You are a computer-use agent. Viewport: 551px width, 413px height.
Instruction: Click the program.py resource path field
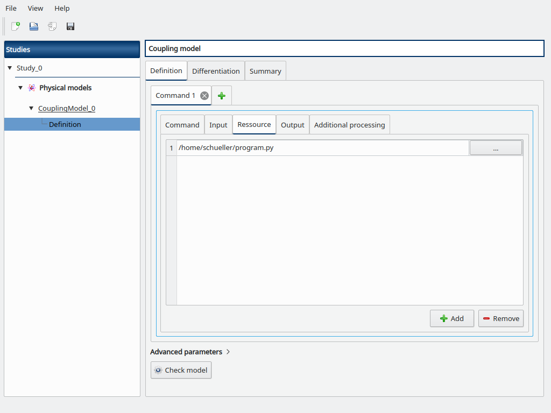click(323, 148)
